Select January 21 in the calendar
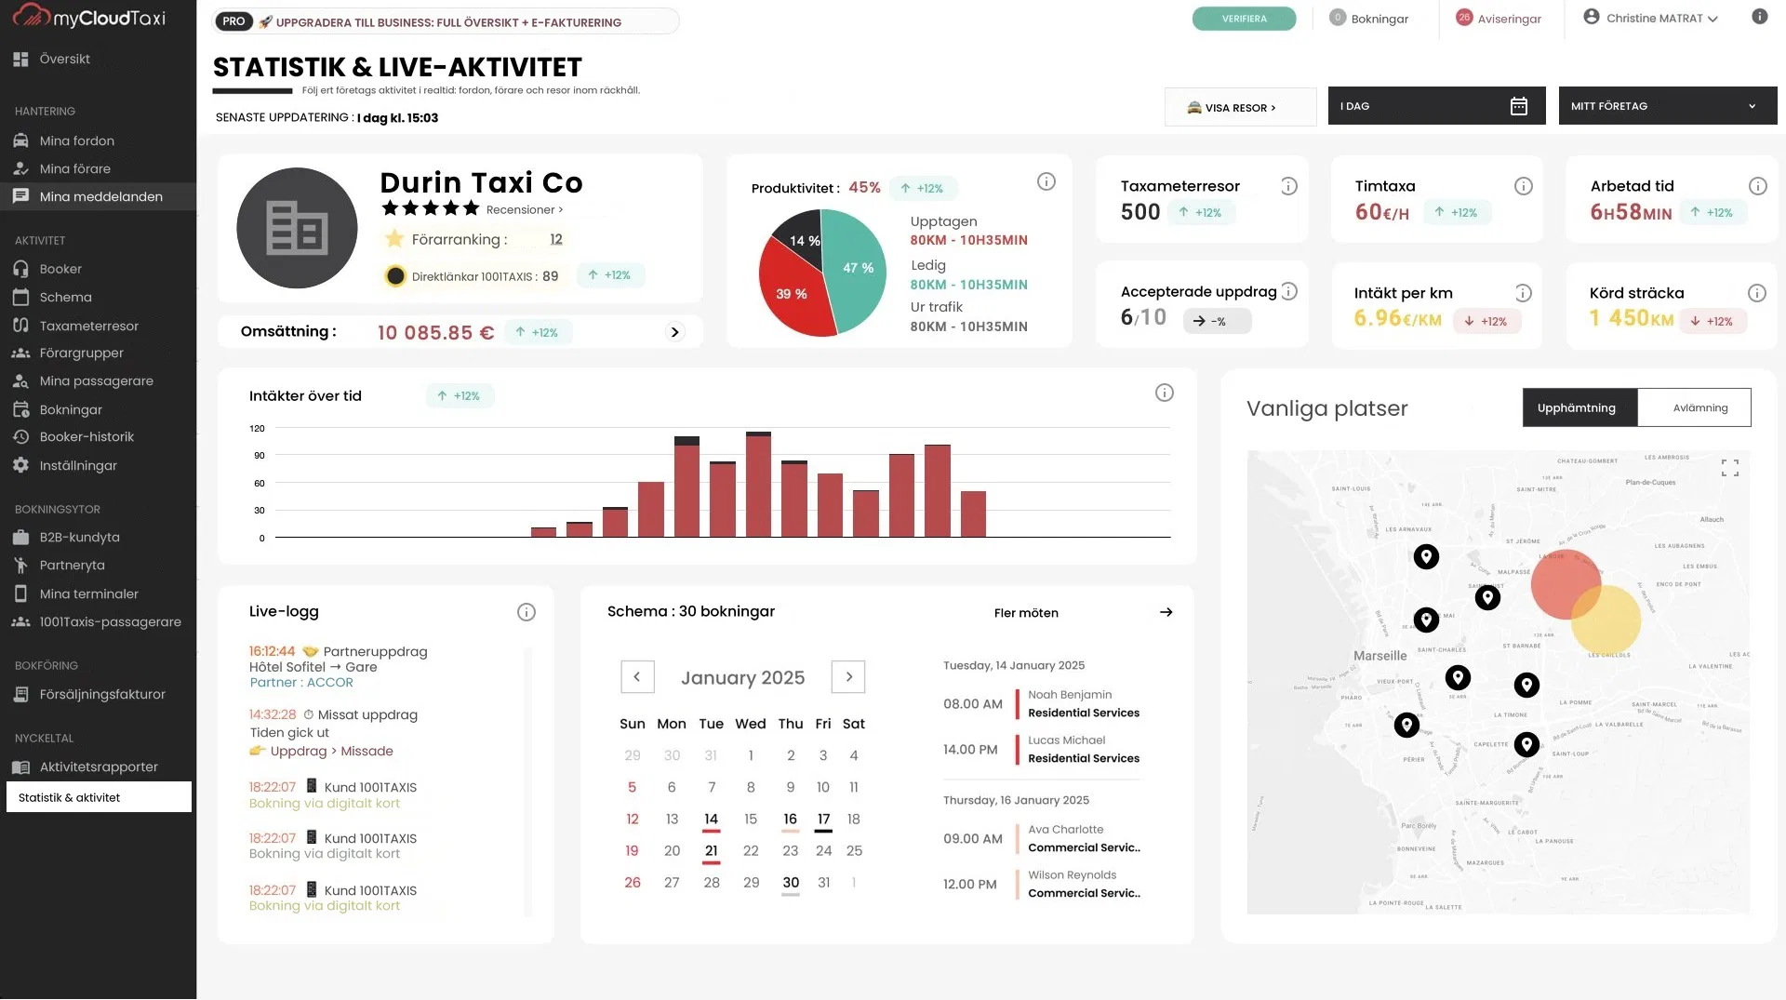Image resolution: width=1786 pixels, height=1000 pixels. coord(711,851)
